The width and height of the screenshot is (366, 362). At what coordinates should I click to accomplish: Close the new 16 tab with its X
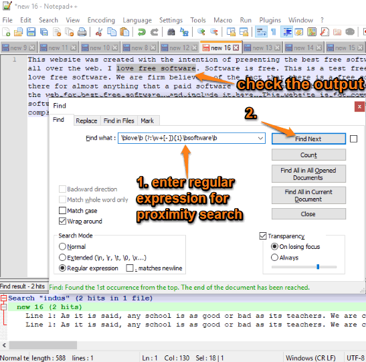click(236, 48)
